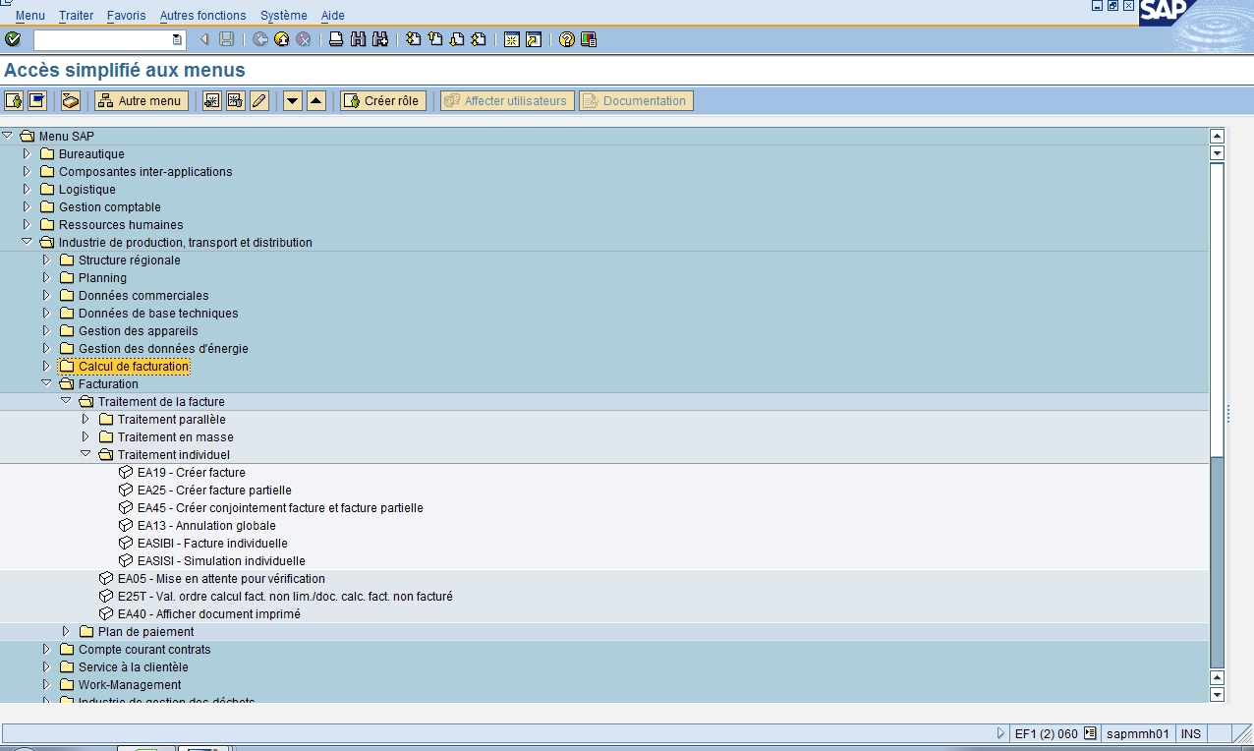Open the Système menu
The height and width of the screenshot is (751, 1254).
coord(284,16)
